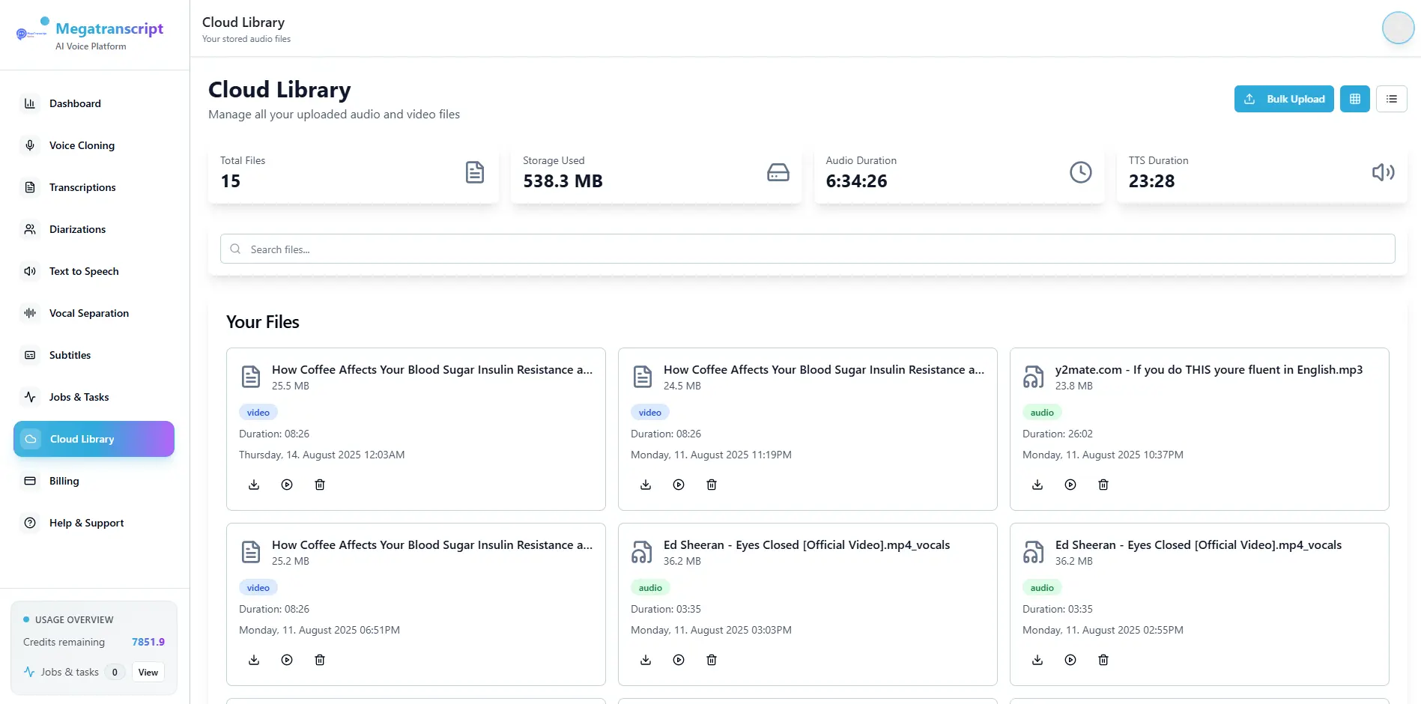Delete the Ed Sheeran vocals from 02:55PM
This screenshot has height=704, width=1421.
coord(1103,660)
